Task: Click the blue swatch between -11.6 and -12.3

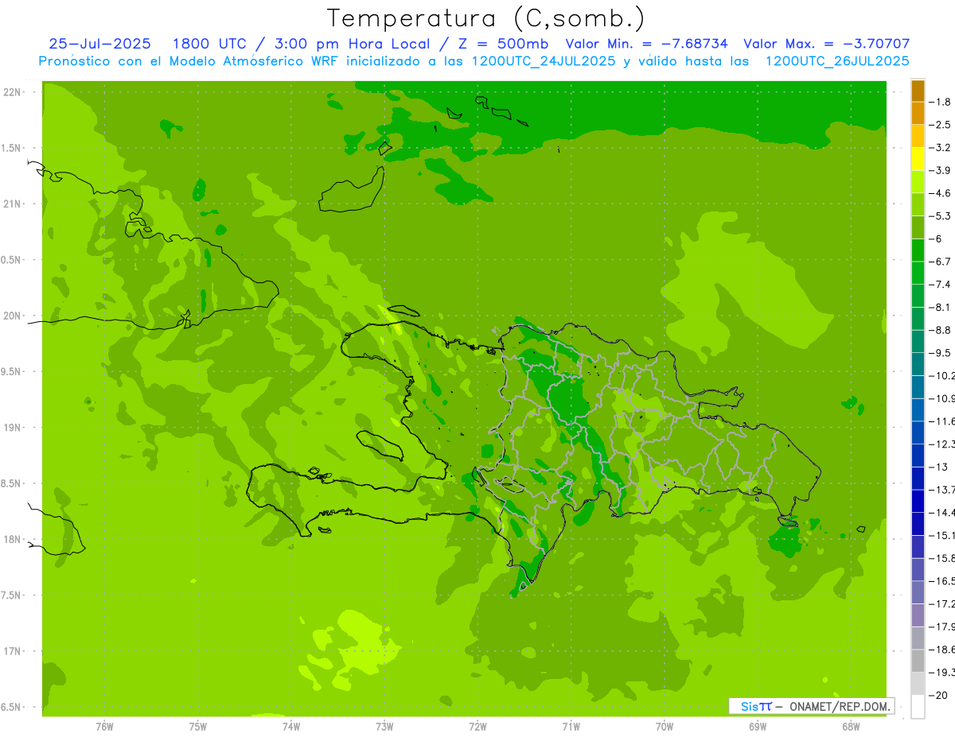Action: (x=918, y=433)
